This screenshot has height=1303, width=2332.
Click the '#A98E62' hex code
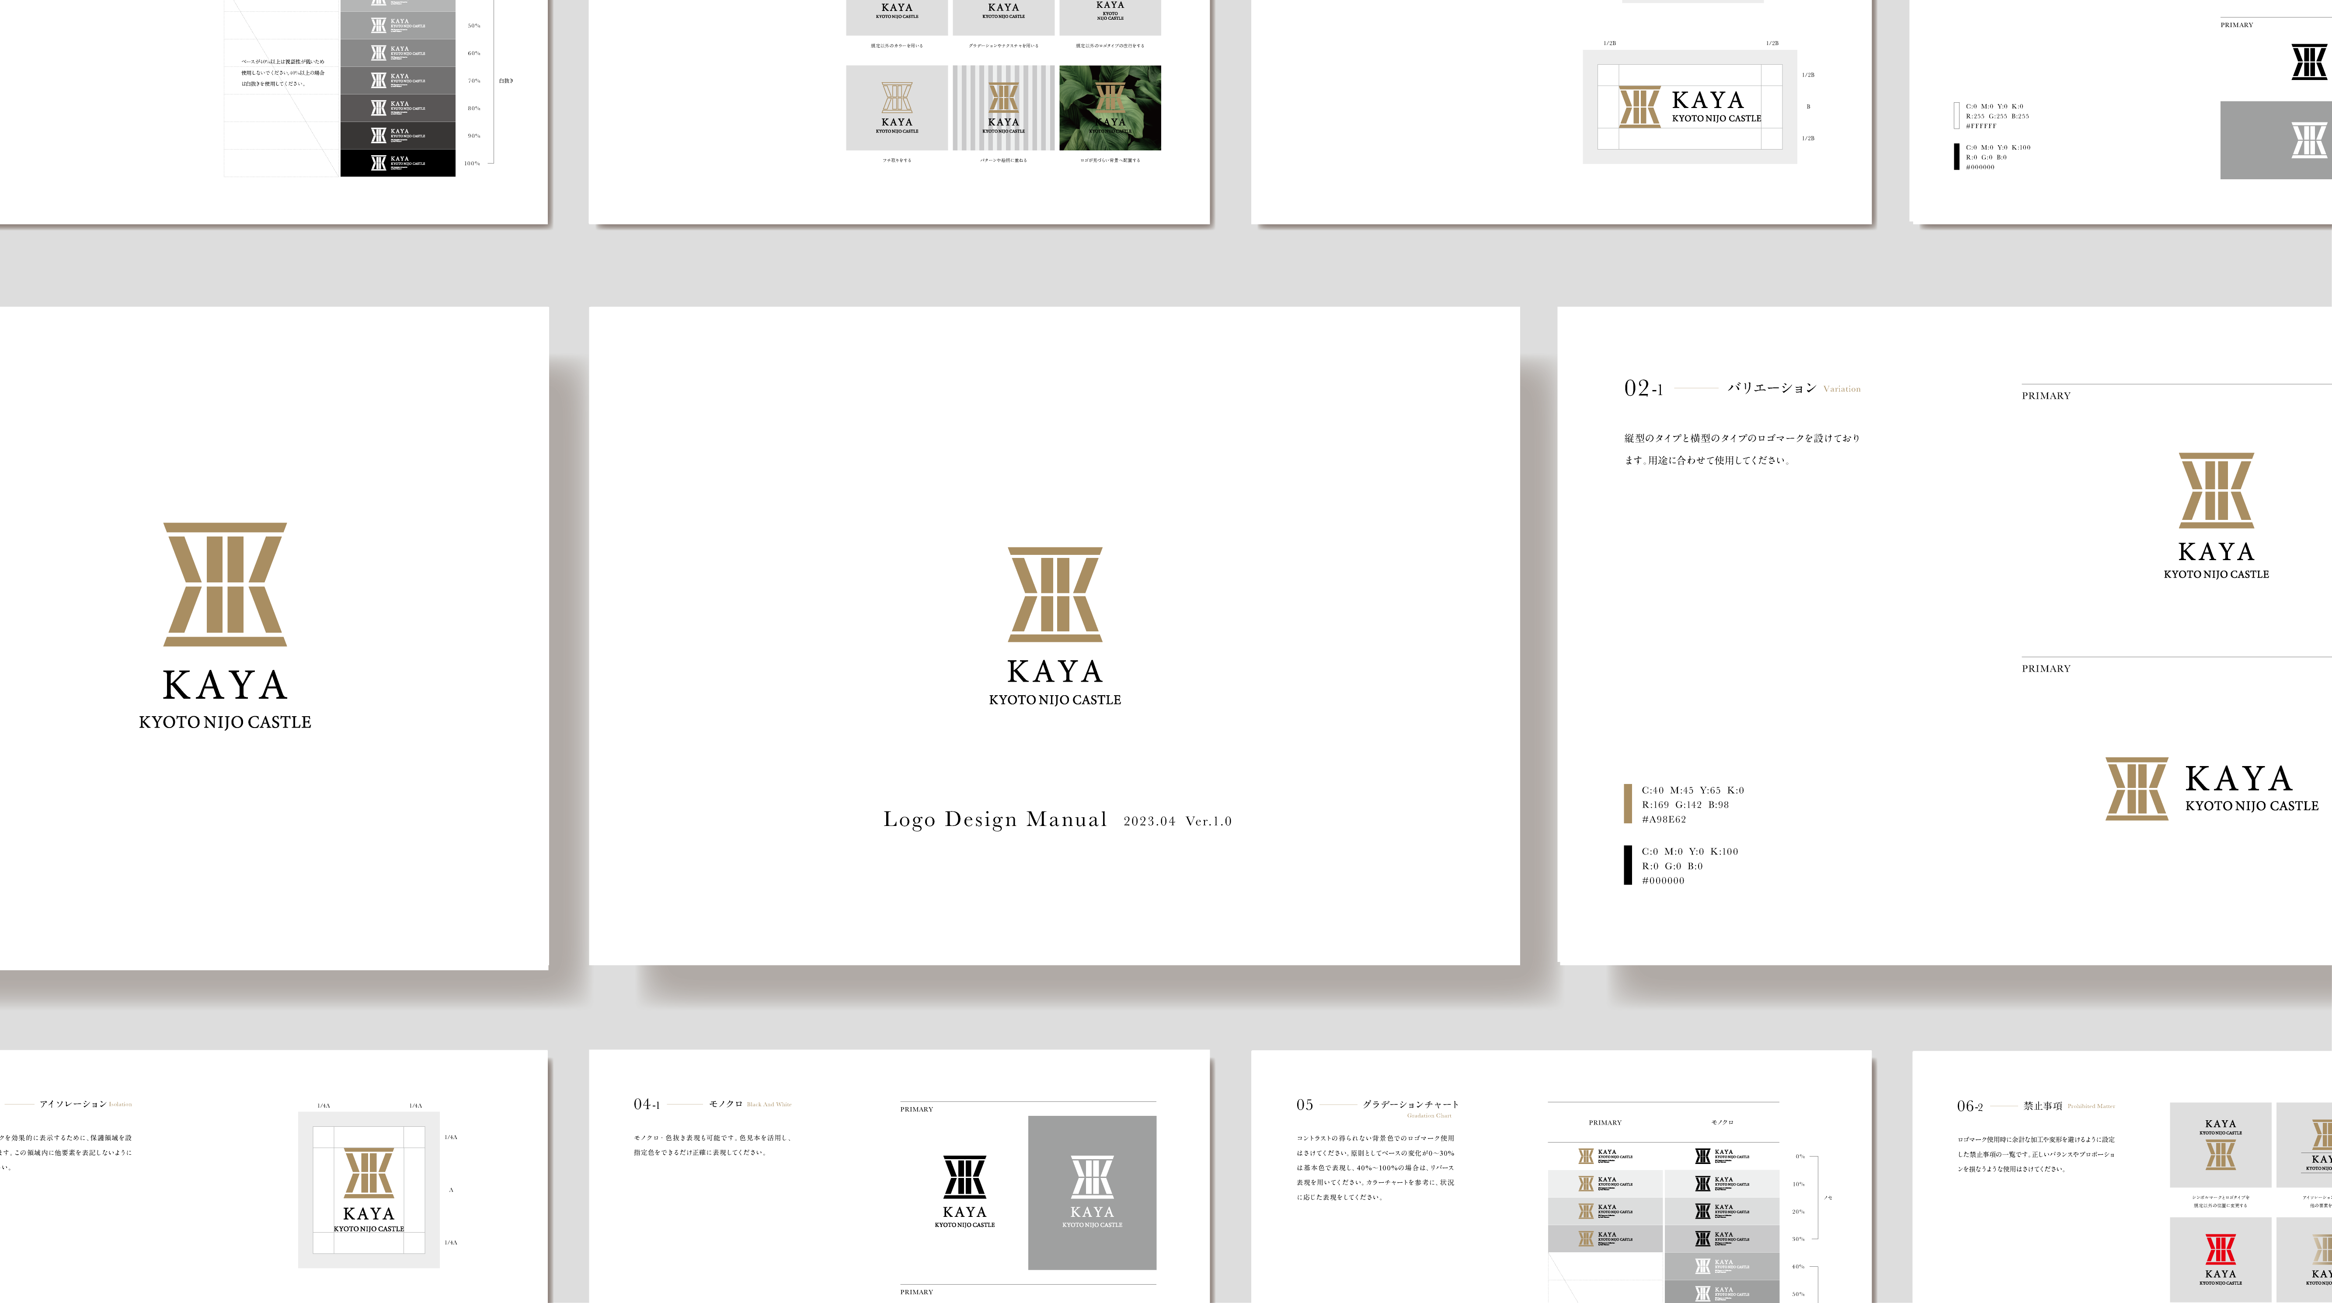[1664, 819]
